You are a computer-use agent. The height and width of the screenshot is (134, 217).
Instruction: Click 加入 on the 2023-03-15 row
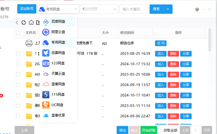[x=161, y=106]
